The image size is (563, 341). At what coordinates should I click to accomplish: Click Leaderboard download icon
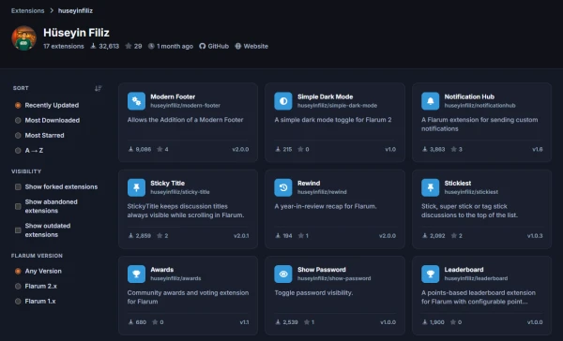point(425,322)
